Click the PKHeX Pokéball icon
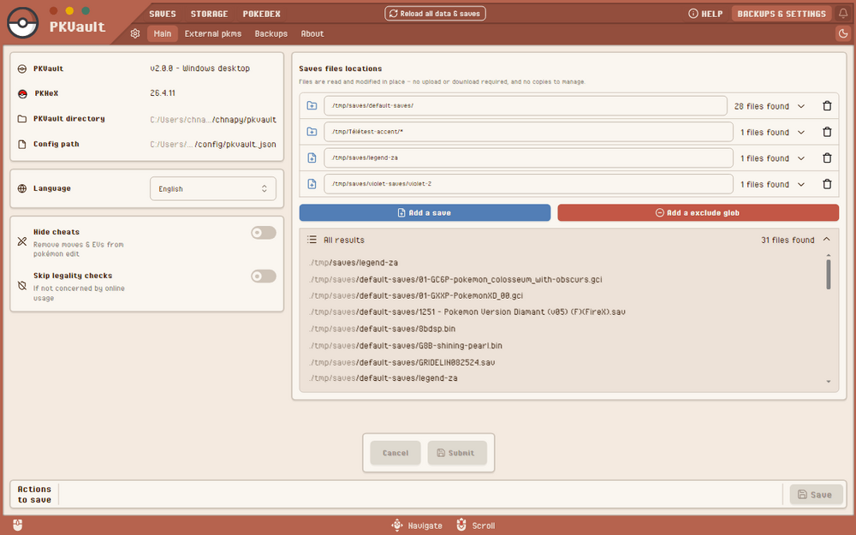This screenshot has width=856, height=535. point(22,93)
